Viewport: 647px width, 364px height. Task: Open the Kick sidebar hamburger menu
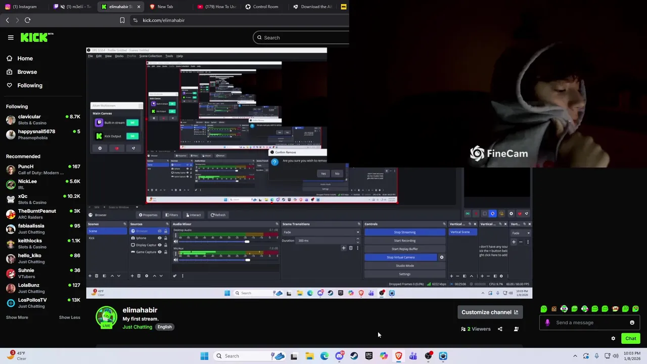click(11, 37)
